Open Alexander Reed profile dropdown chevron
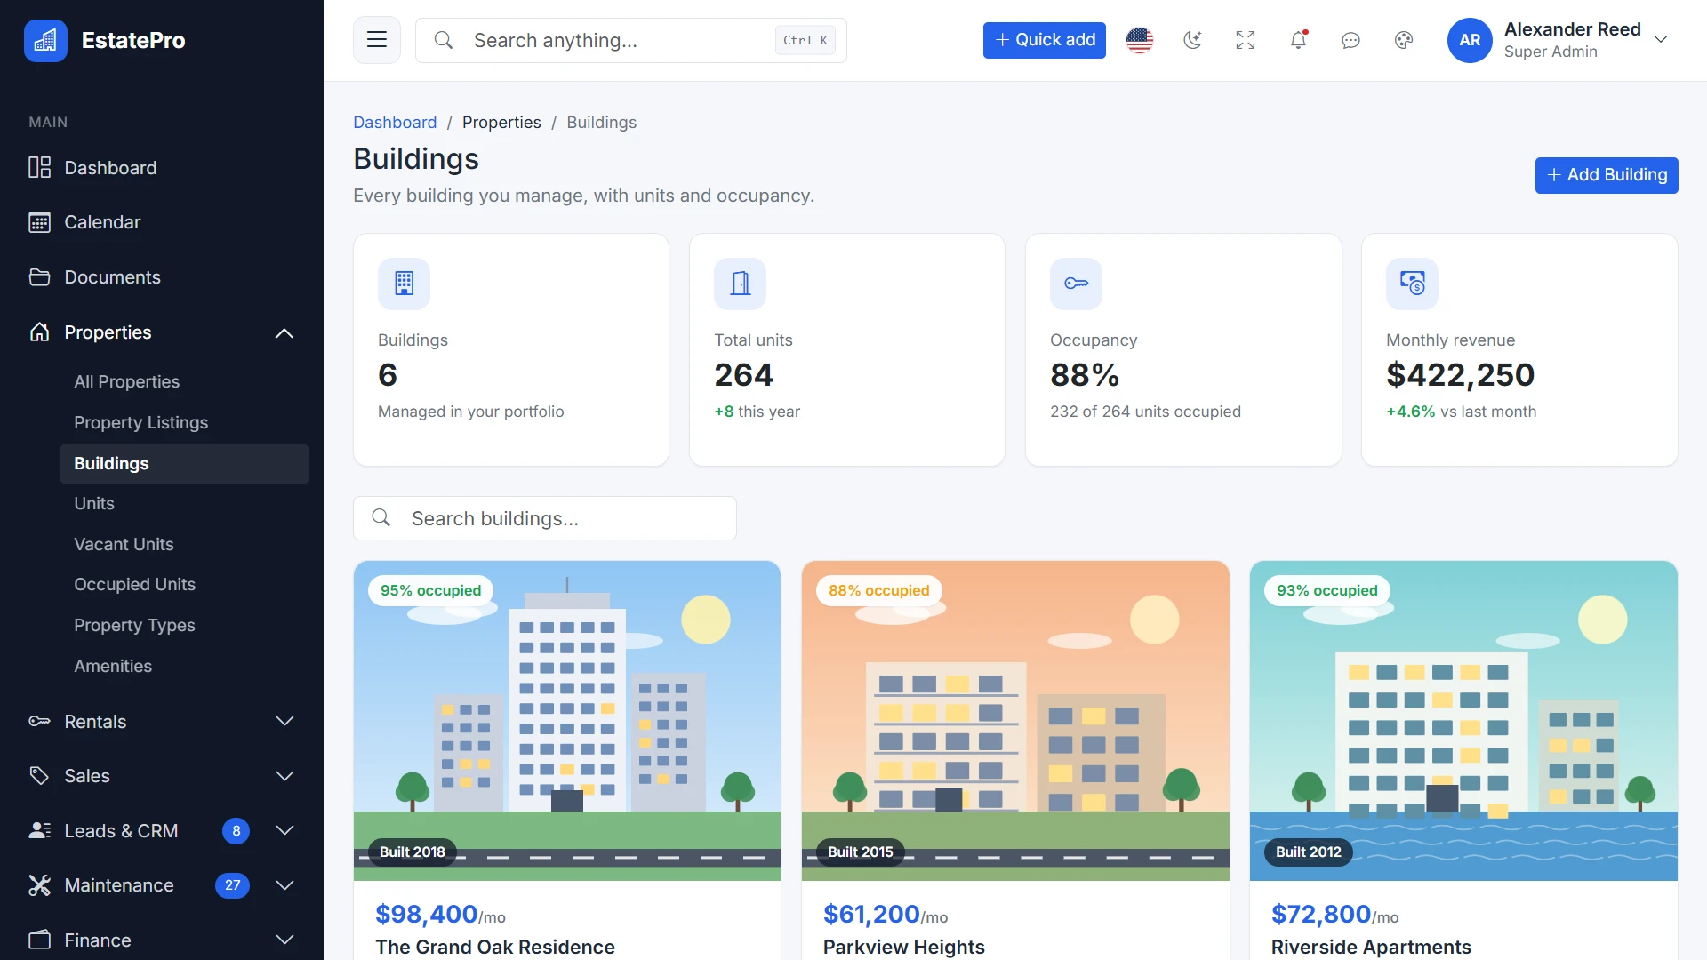 coord(1661,40)
